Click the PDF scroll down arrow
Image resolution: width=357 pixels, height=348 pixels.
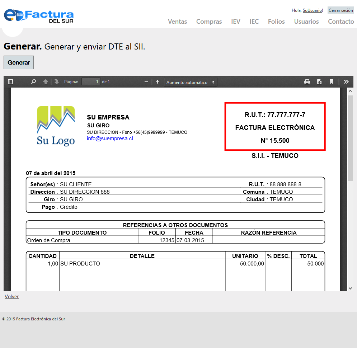click(350, 288)
